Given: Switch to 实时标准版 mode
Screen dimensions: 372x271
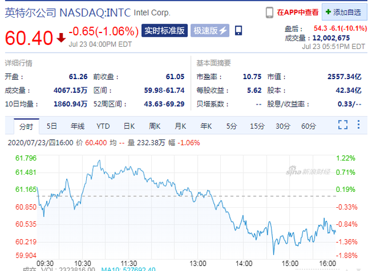Looking at the screenshot, I should click(164, 31).
